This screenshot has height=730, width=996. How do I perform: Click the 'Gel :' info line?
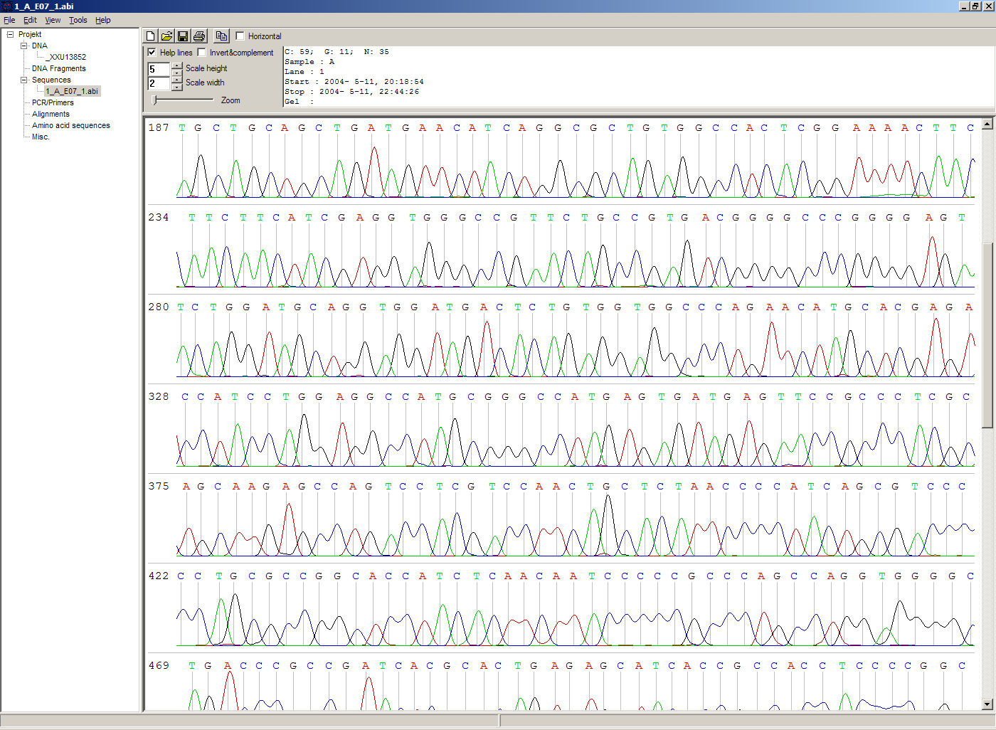(300, 102)
